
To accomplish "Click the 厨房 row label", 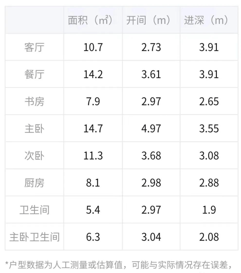I will [34, 183].
